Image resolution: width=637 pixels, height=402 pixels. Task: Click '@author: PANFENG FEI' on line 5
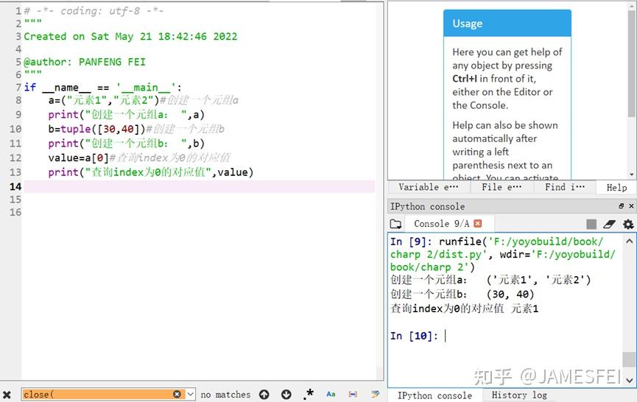[85, 62]
